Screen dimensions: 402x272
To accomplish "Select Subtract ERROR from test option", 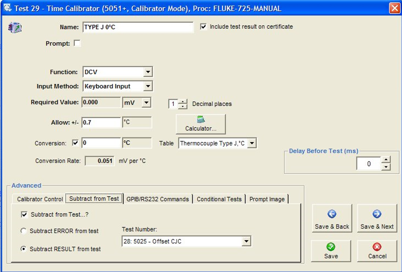I will coord(24,231).
